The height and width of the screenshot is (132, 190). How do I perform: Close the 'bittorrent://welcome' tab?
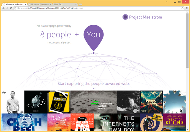(x=51, y=4)
